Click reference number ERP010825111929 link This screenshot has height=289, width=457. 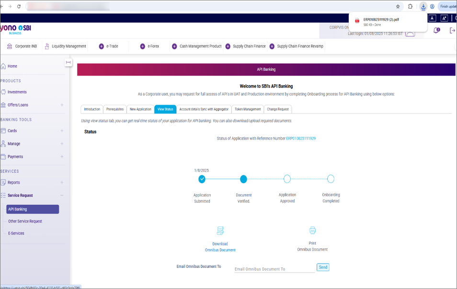pos(301,139)
